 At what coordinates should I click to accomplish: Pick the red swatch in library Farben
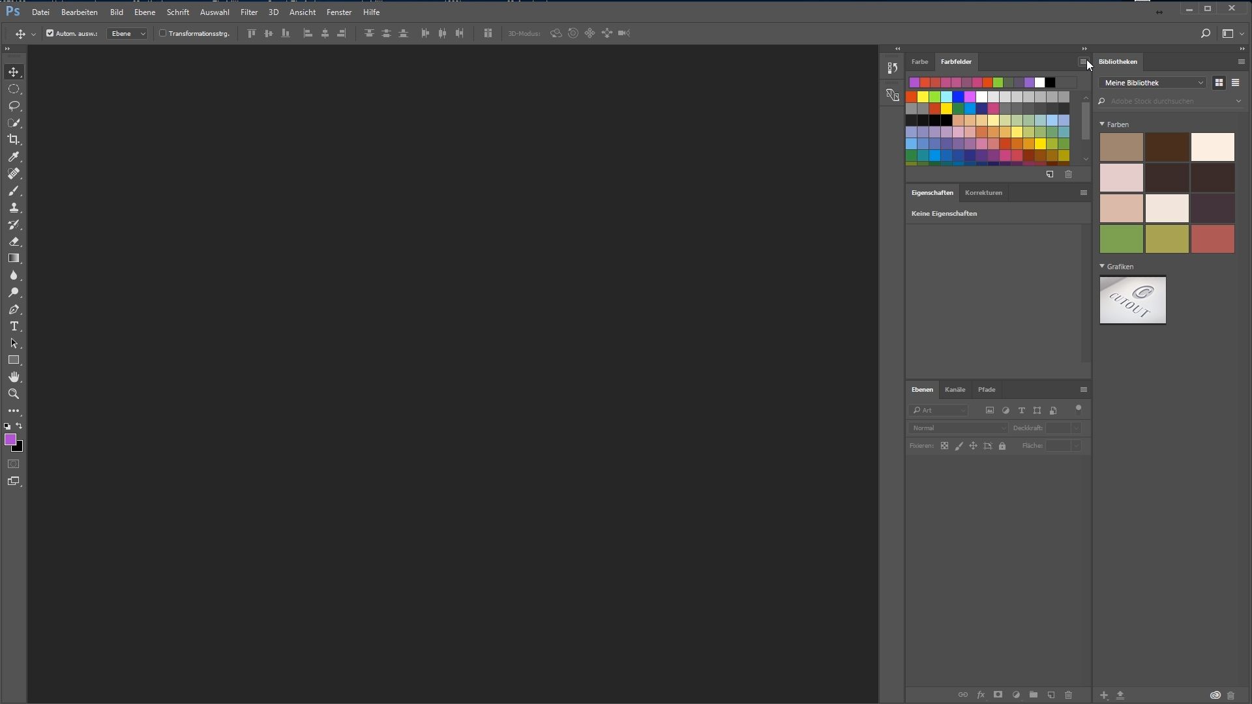[x=1213, y=239]
